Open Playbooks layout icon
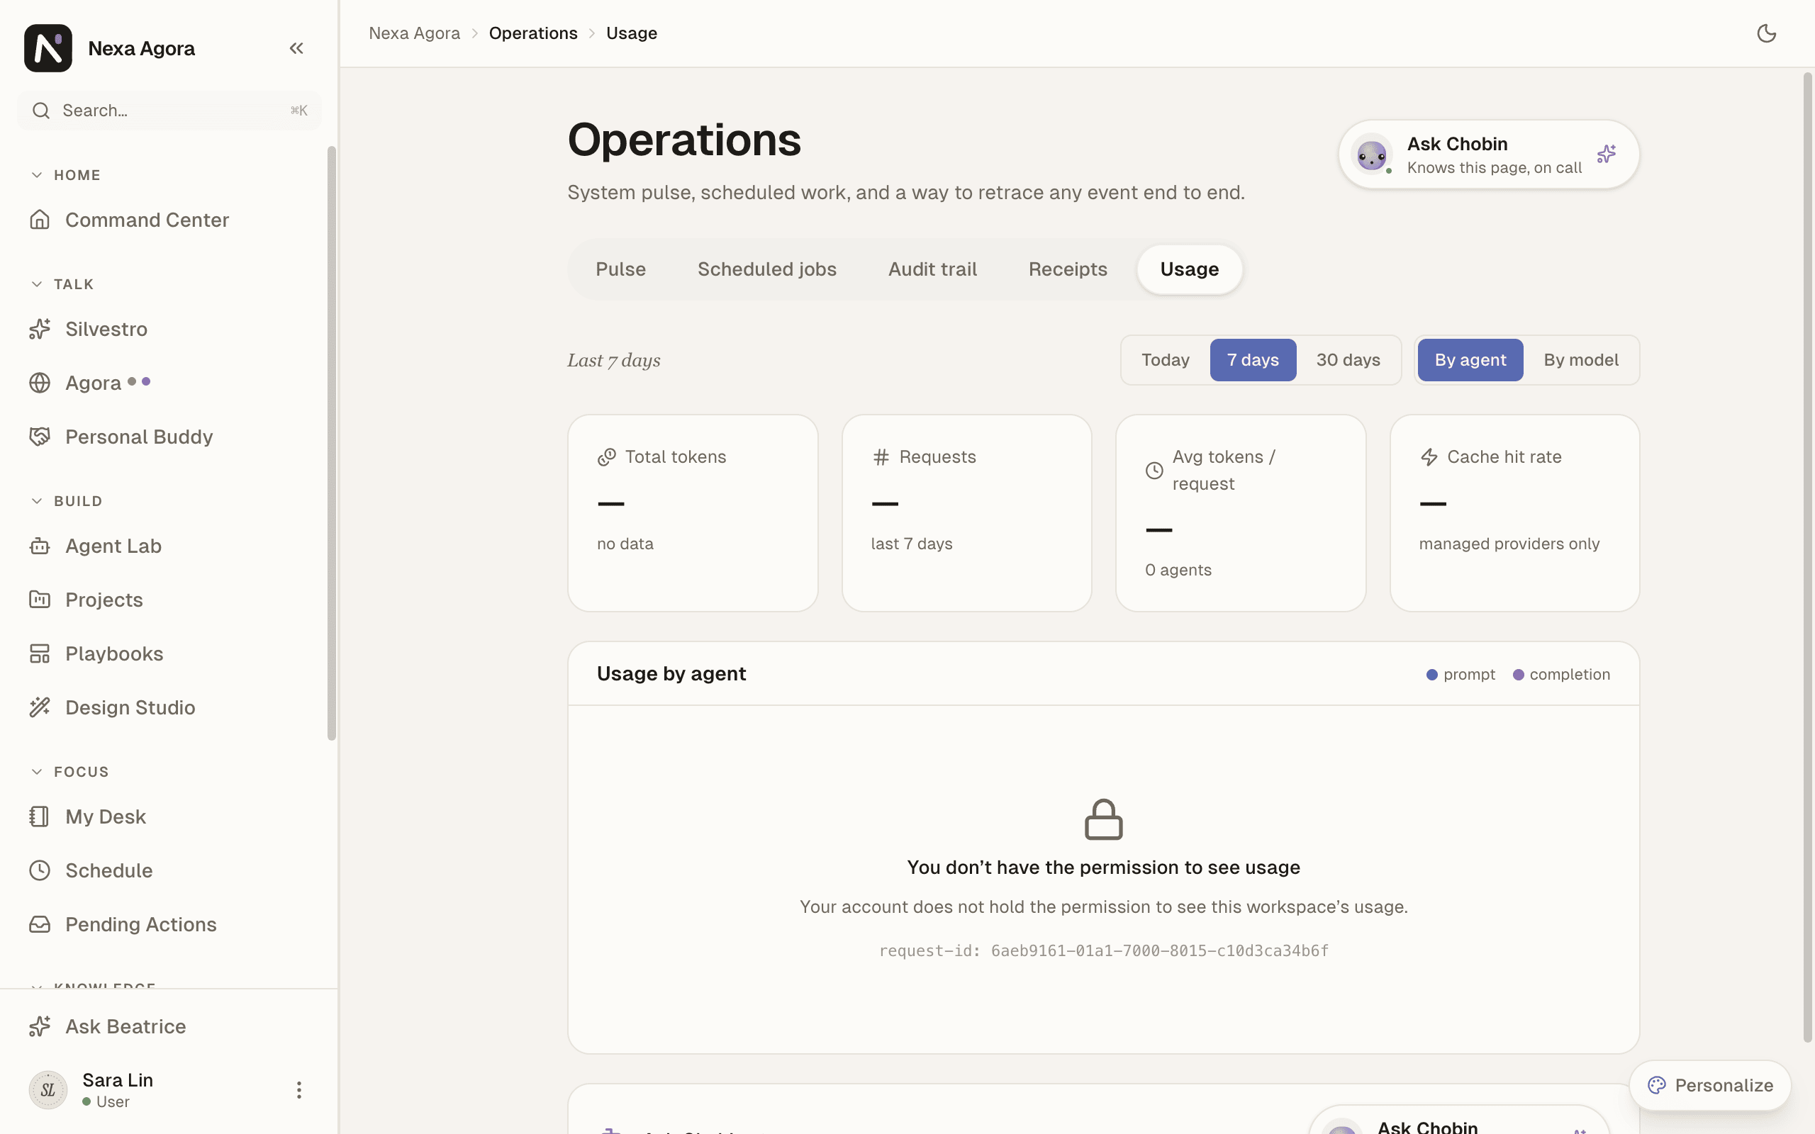1815x1134 pixels. click(40, 653)
